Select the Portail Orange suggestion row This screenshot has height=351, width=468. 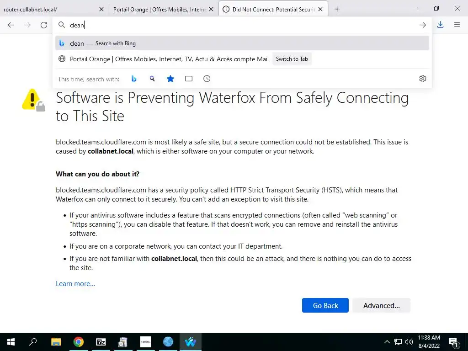(x=242, y=59)
